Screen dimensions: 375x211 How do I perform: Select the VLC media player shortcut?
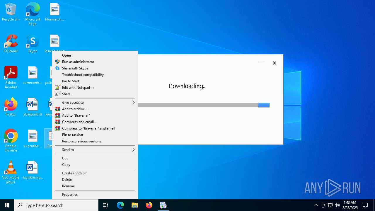(11, 172)
